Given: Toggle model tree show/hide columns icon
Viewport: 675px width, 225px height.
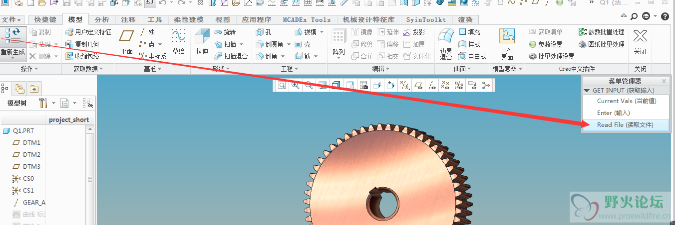Looking at the screenshot, I should [87, 103].
